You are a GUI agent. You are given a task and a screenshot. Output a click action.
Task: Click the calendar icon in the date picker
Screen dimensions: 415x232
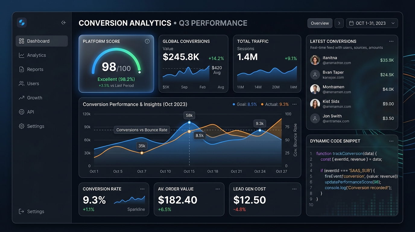point(351,23)
